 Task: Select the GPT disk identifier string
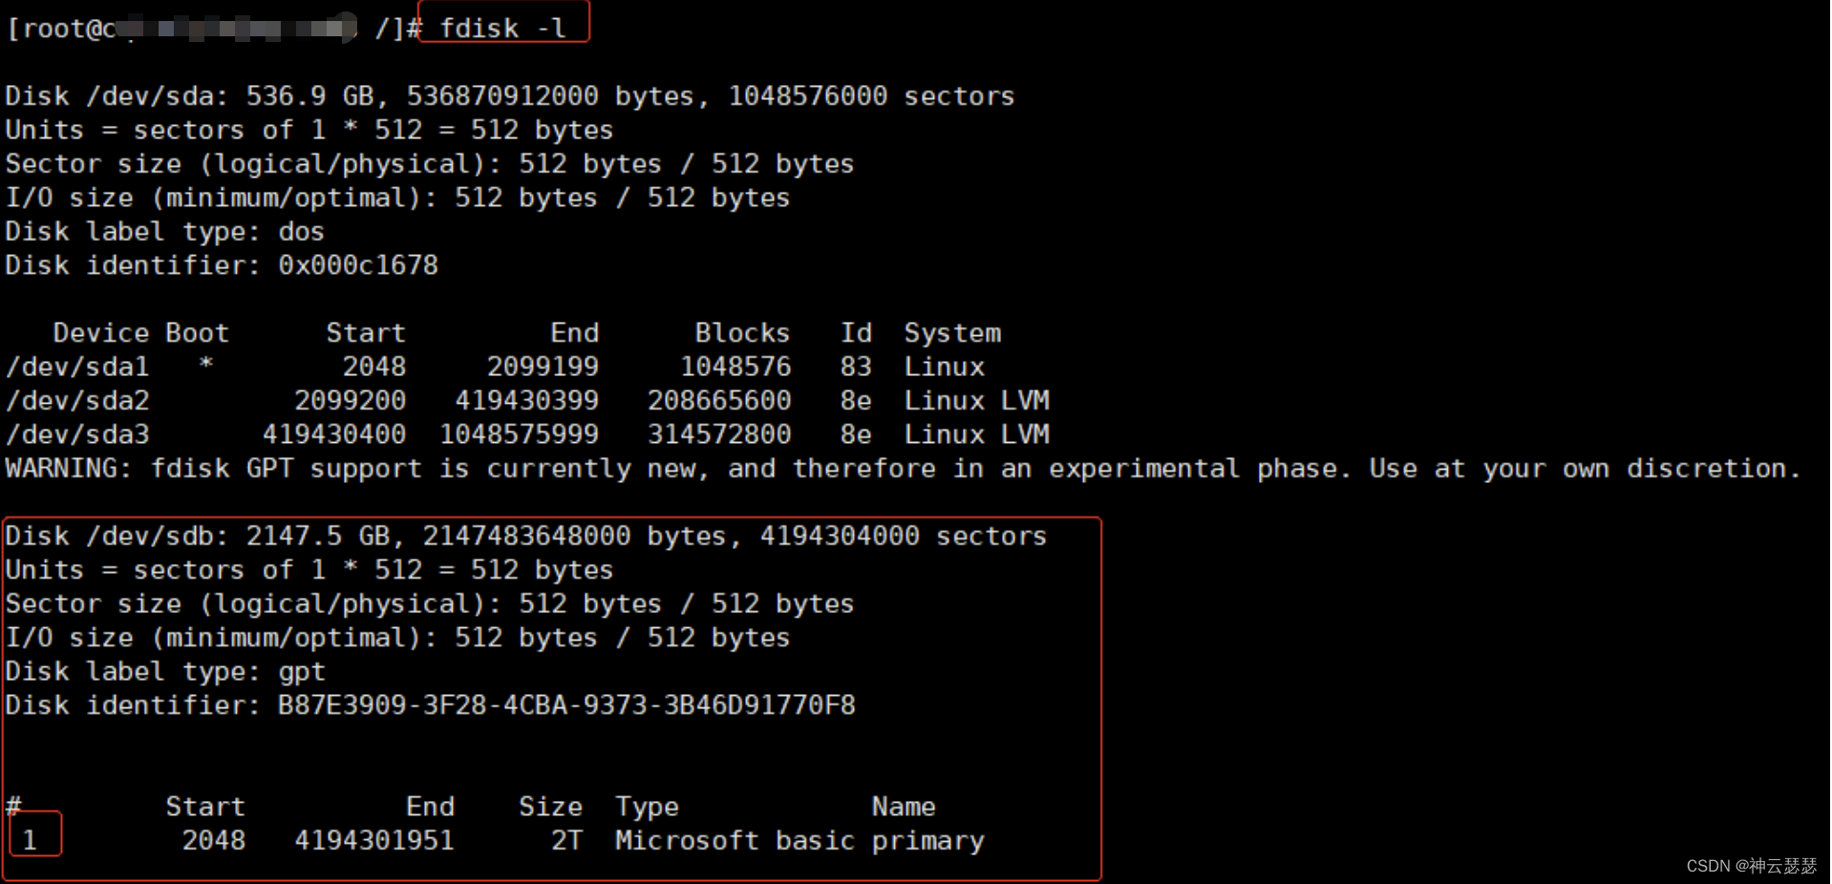[x=565, y=705]
